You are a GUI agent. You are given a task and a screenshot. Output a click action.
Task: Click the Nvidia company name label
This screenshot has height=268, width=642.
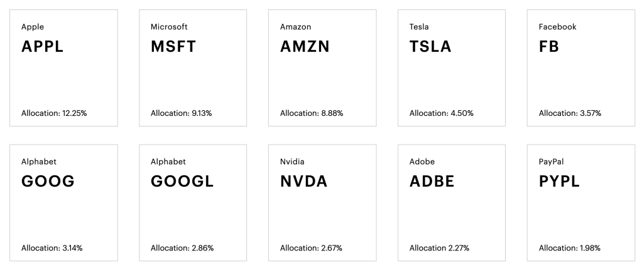click(292, 162)
